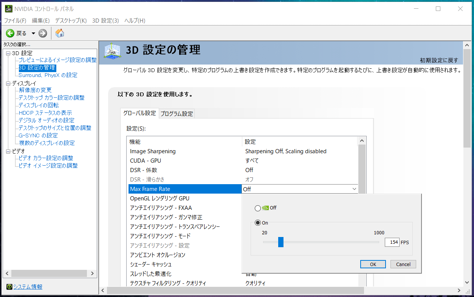This screenshot has width=474, height=297.
Task: Select 複数のディスプレイの設定 in tree
Action: [x=47, y=143]
